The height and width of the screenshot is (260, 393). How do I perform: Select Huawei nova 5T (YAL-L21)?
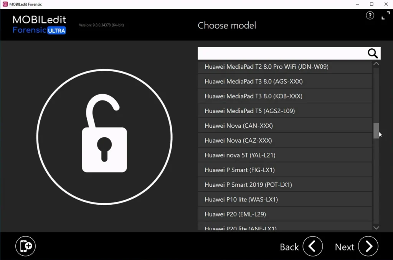[x=285, y=155]
